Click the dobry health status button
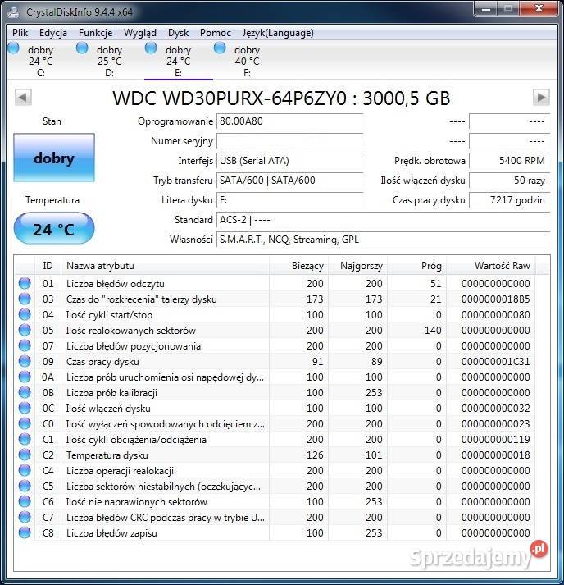Screen dimensions: 564x585 click(x=54, y=158)
